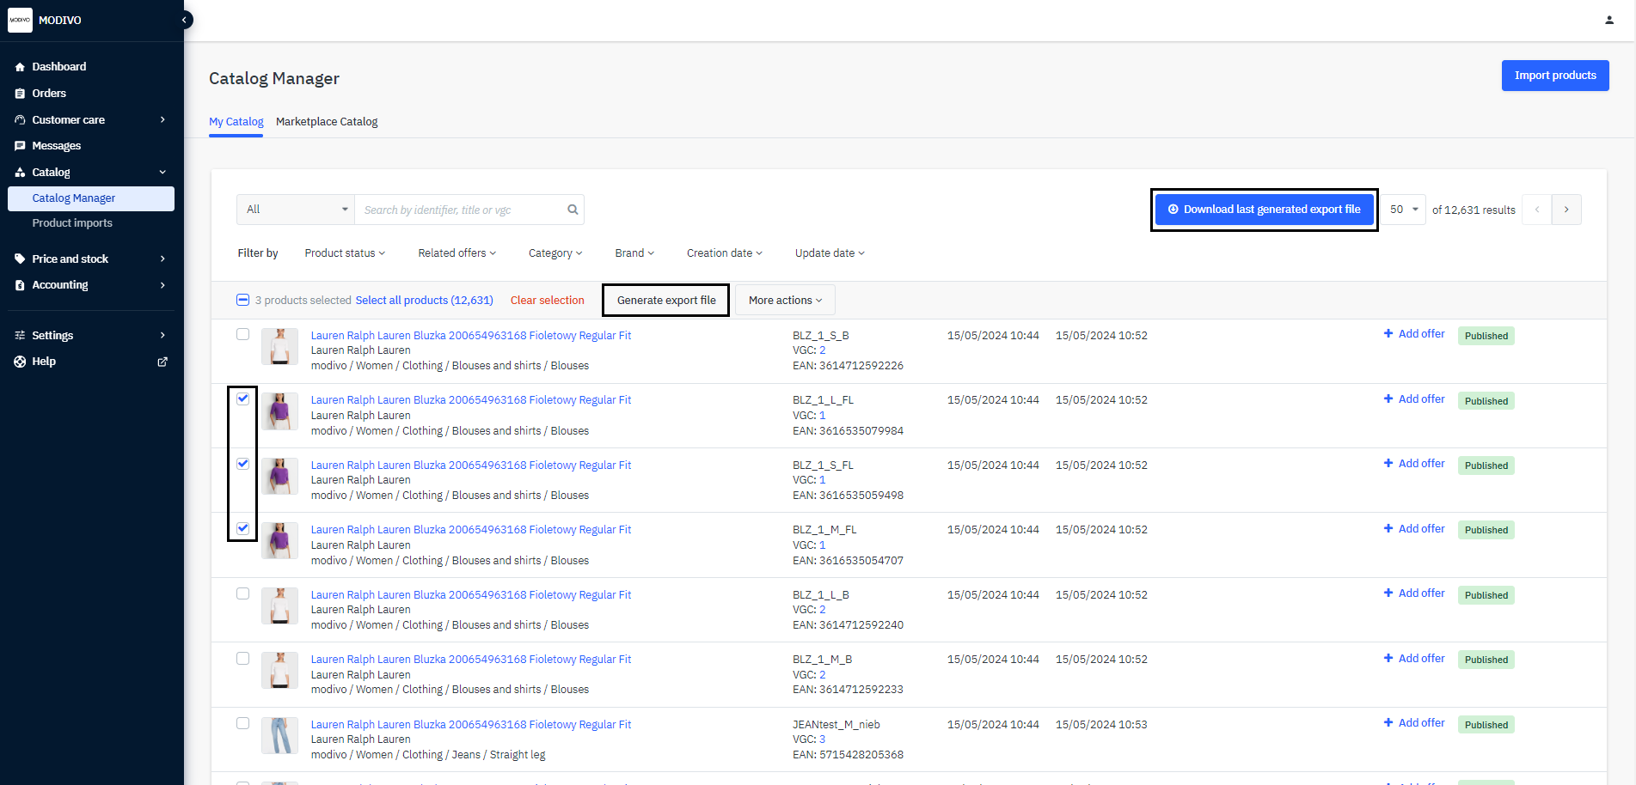
Task: Click the thumbnail of product BLZ_1_L_FL
Action: pos(279,411)
